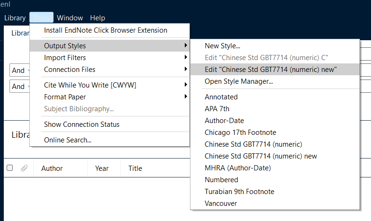This screenshot has width=371, height=221.
Task: Select the Vancouver output style
Action: pos(275,203)
